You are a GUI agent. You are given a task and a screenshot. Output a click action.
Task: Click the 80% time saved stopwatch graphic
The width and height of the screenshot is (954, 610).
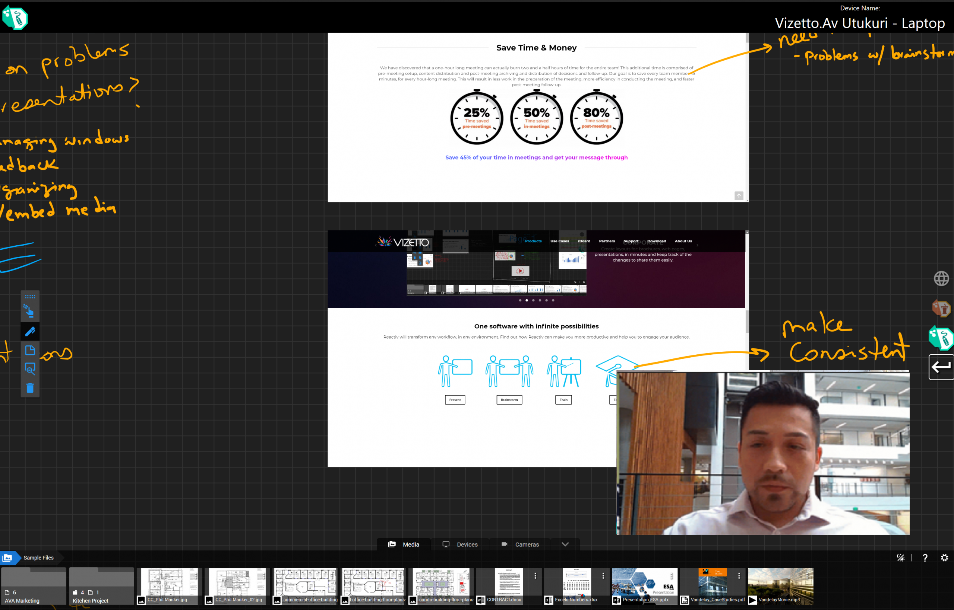click(596, 117)
